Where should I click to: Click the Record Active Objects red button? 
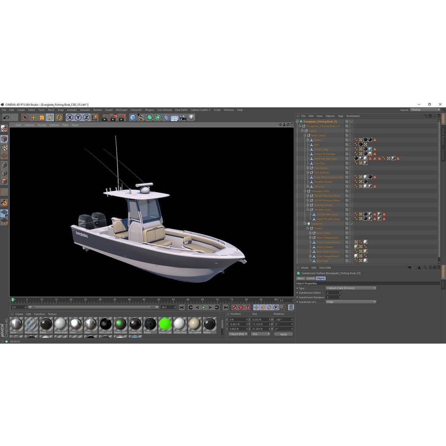point(235,308)
